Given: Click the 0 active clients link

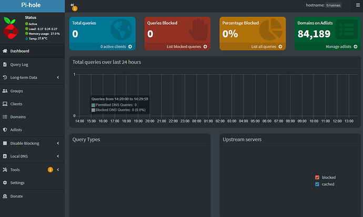Looking at the screenshot, I should tap(116, 47).
